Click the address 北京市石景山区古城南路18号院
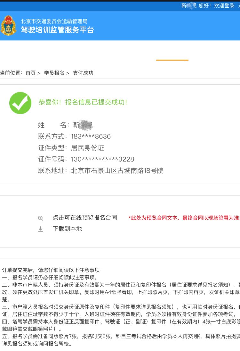240x351 pixels. (117, 171)
